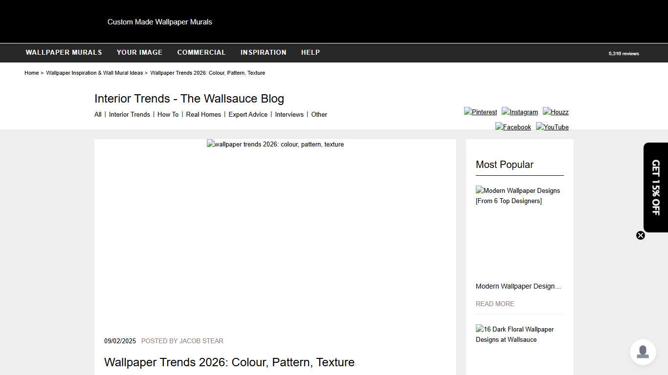
Task: Open the Instagram social icon
Action: click(519, 112)
